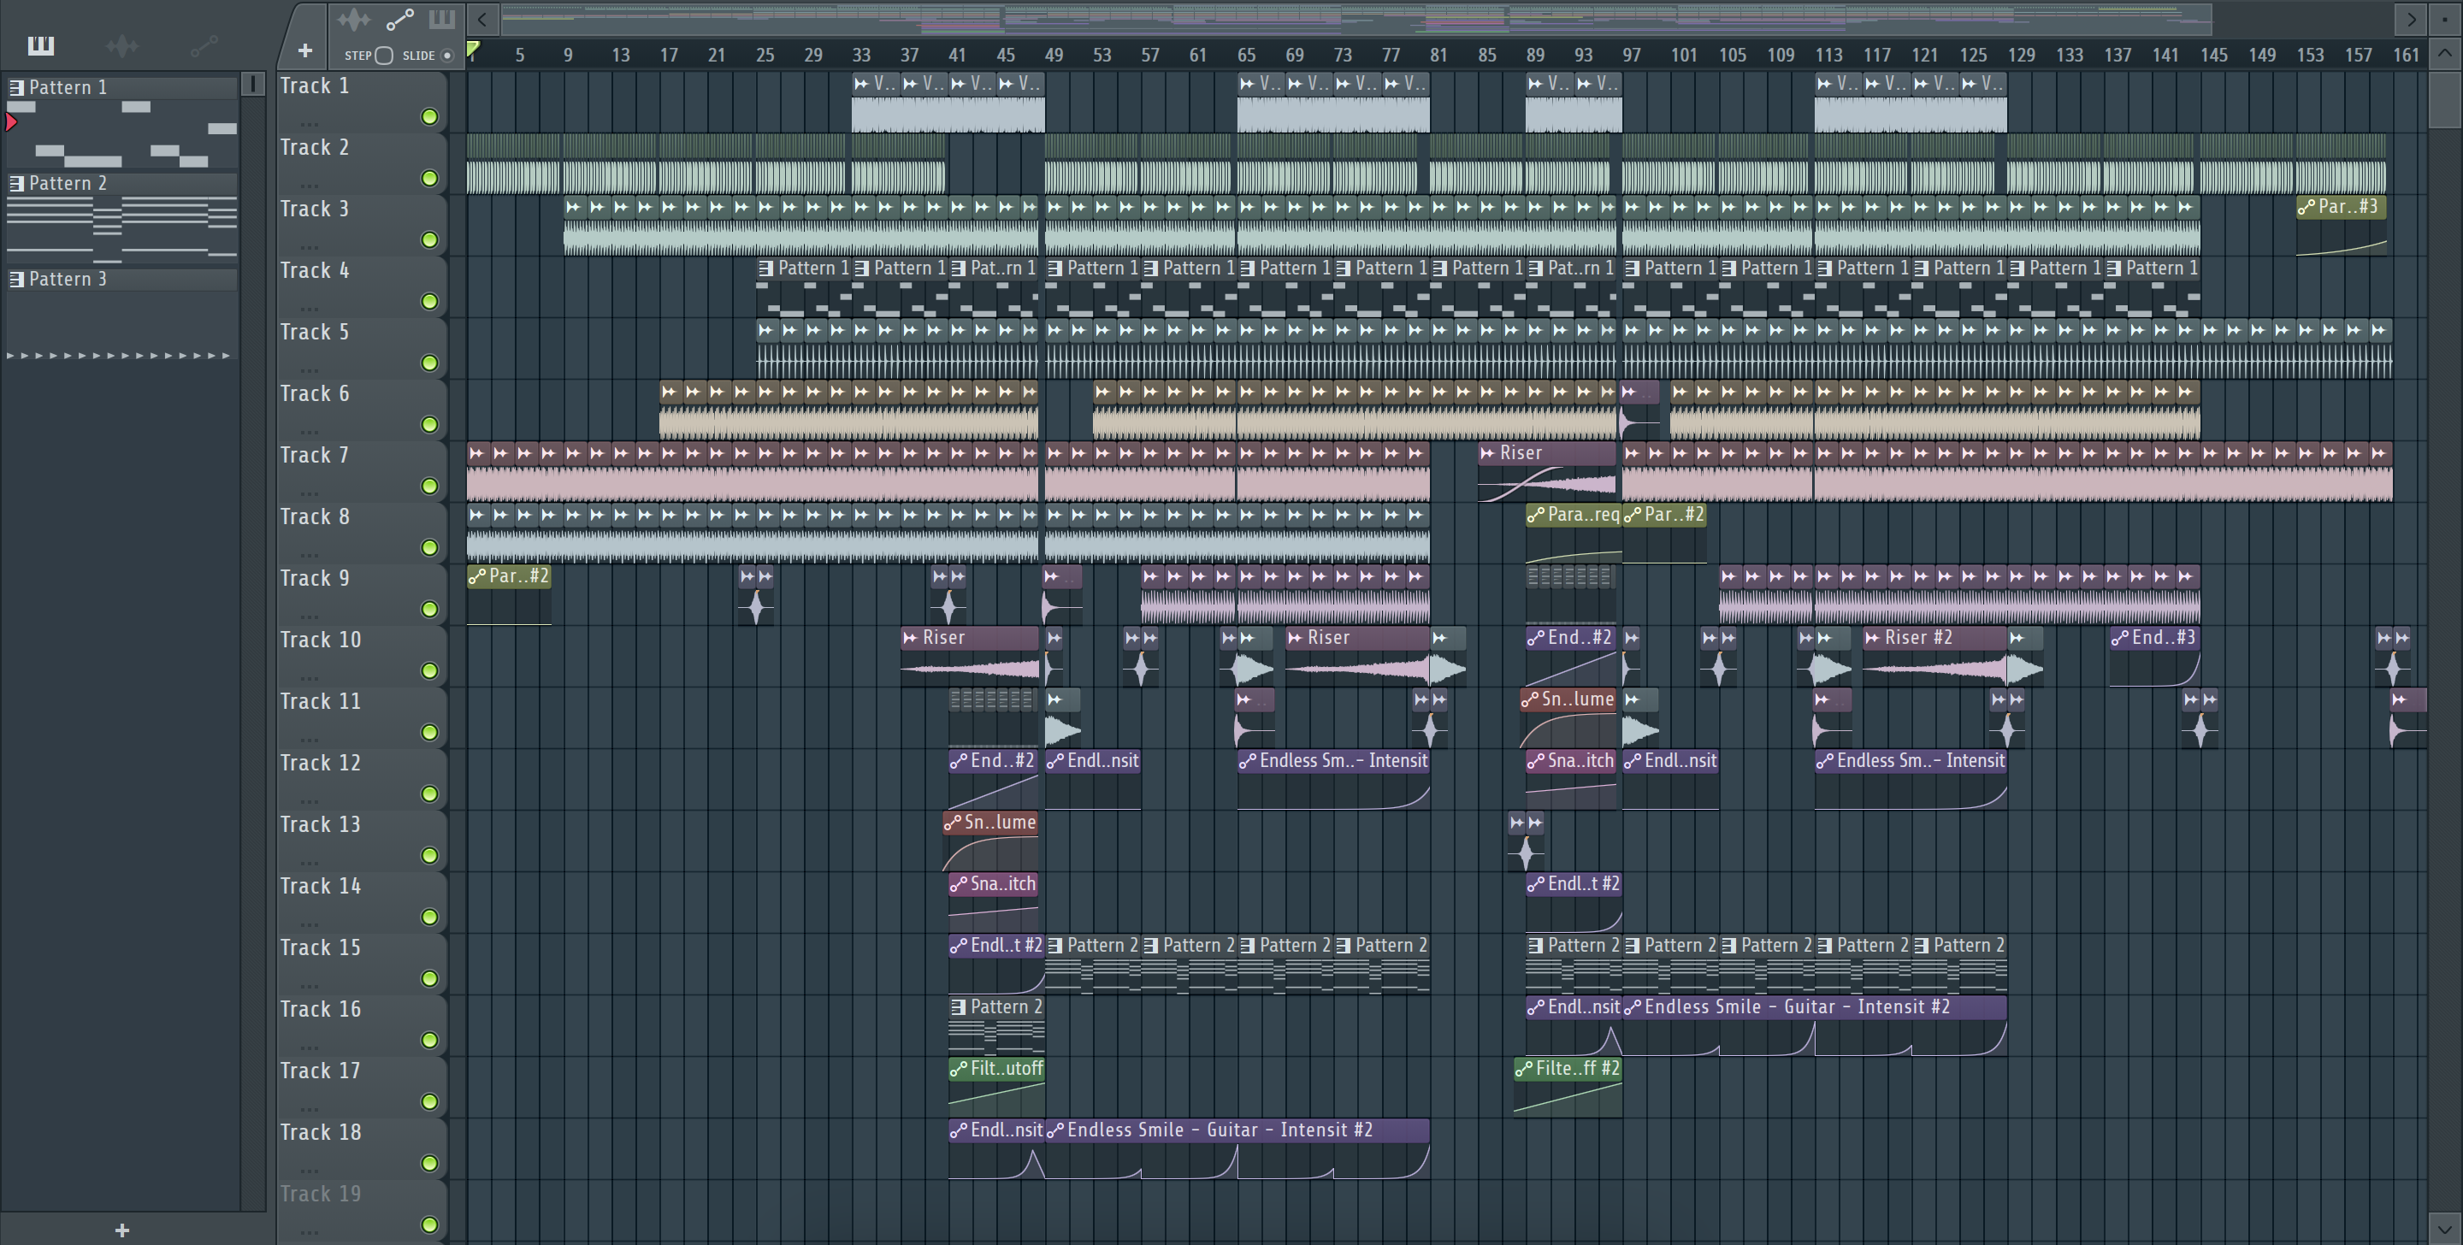Viewport: 2463px width, 1245px height.
Task: Open the clip menu of Sna..itch on Track 14
Action: click(958, 884)
